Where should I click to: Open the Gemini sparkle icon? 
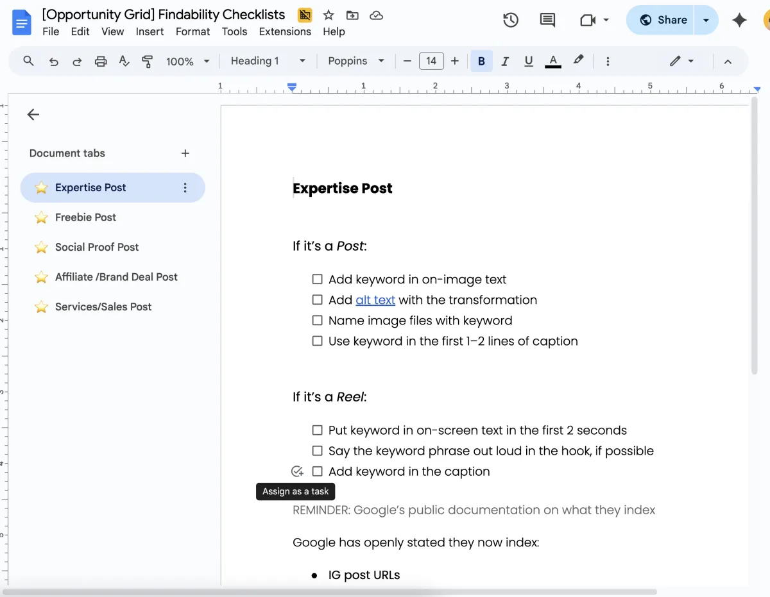pos(739,20)
